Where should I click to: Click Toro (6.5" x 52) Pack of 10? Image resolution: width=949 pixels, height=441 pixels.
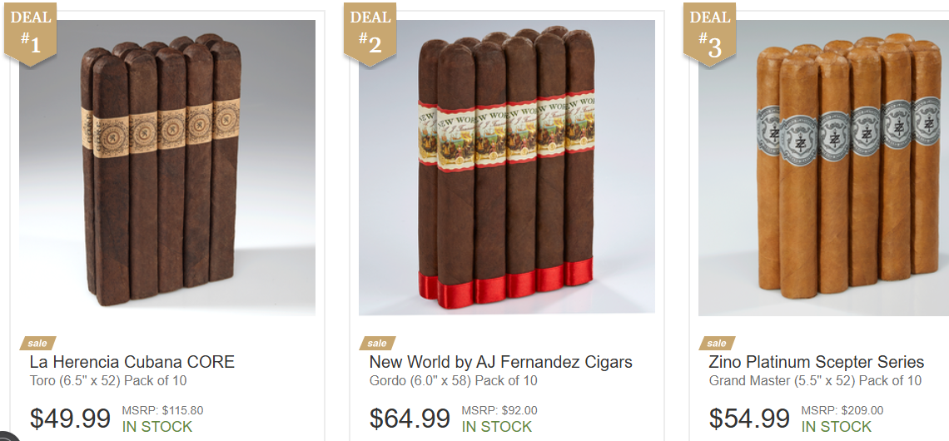point(108,381)
